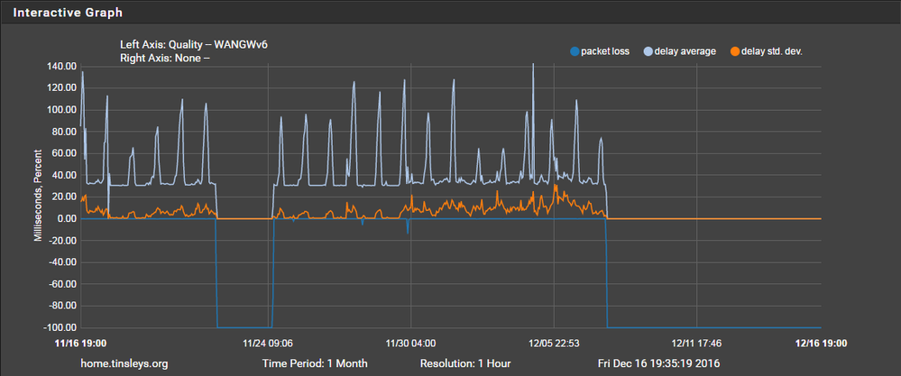Click the 11/30 04:00 x-axis tick label
This screenshot has width=901, height=376.
click(411, 343)
